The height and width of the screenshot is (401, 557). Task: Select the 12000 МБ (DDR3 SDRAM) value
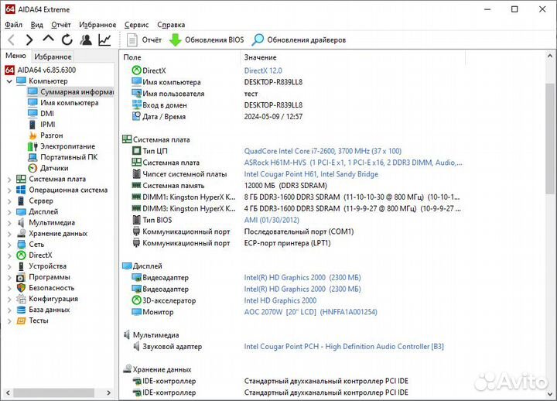click(x=285, y=186)
